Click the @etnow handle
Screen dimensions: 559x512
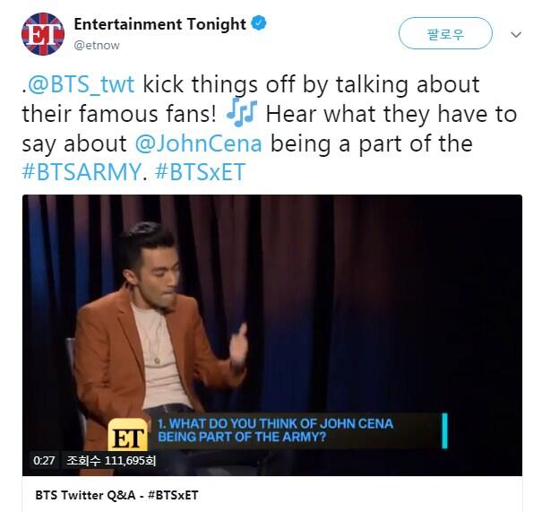click(97, 46)
